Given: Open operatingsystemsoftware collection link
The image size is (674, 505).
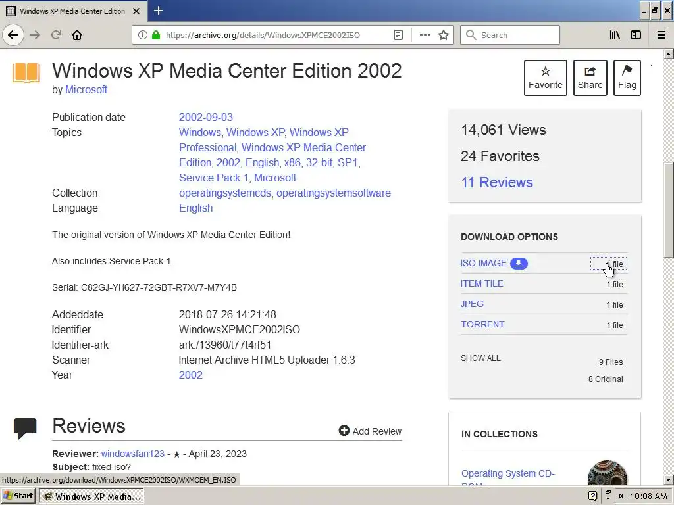Looking at the screenshot, I should click(x=334, y=193).
